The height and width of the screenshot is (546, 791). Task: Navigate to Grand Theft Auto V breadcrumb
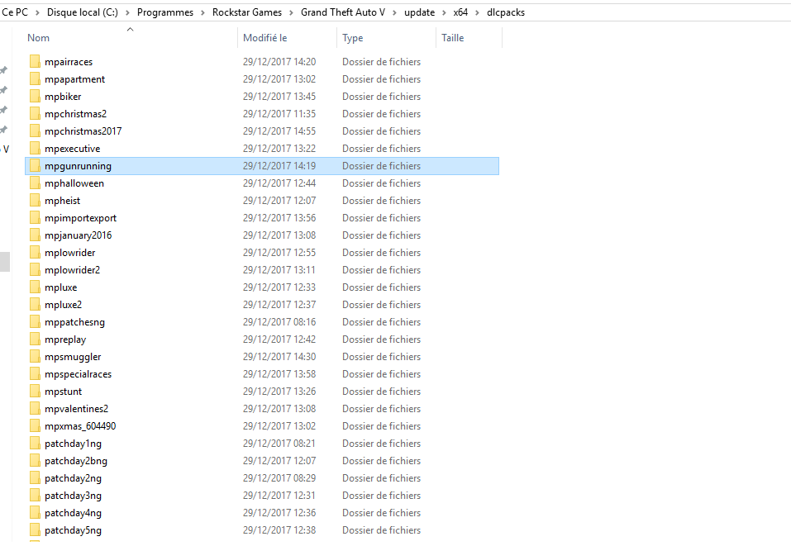point(343,12)
